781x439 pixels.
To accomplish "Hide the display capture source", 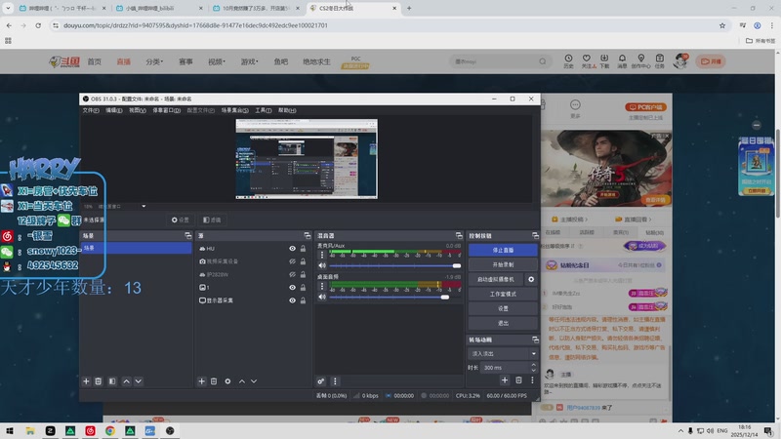I will [x=292, y=300].
